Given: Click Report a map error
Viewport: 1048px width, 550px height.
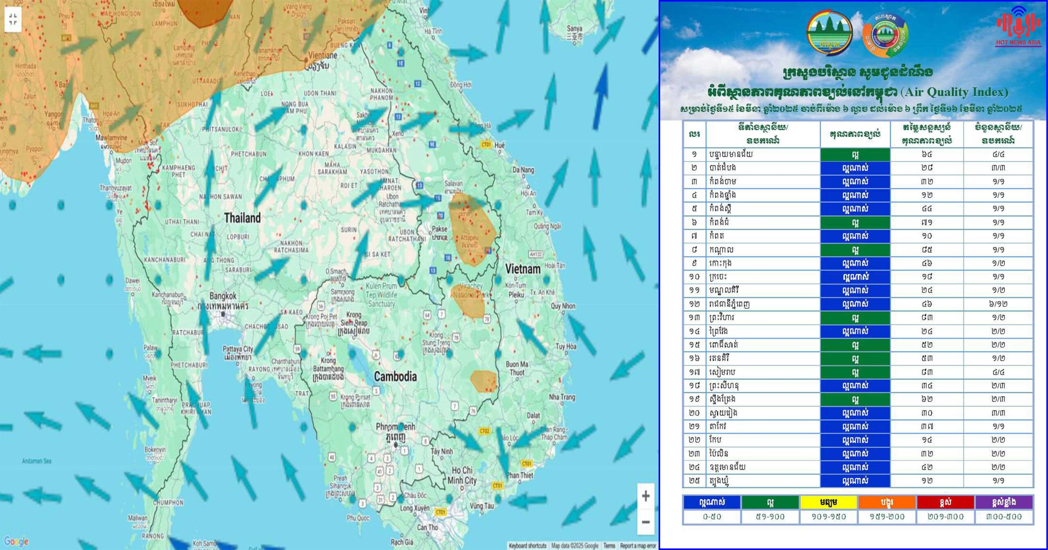Looking at the screenshot, I should [638, 545].
